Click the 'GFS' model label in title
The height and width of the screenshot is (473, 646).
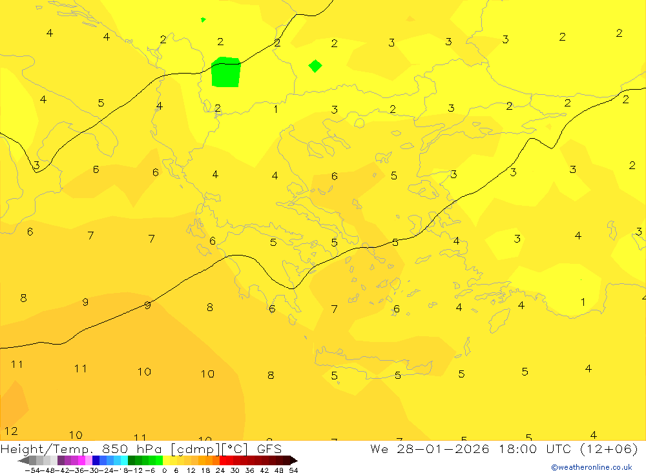[x=269, y=448]
